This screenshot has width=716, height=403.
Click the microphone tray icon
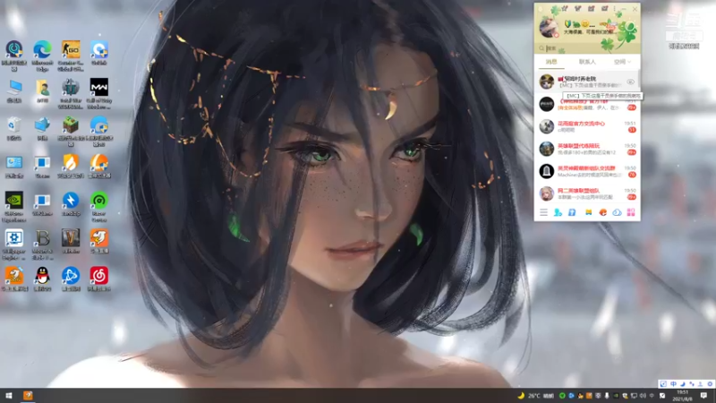click(x=607, y=396)
